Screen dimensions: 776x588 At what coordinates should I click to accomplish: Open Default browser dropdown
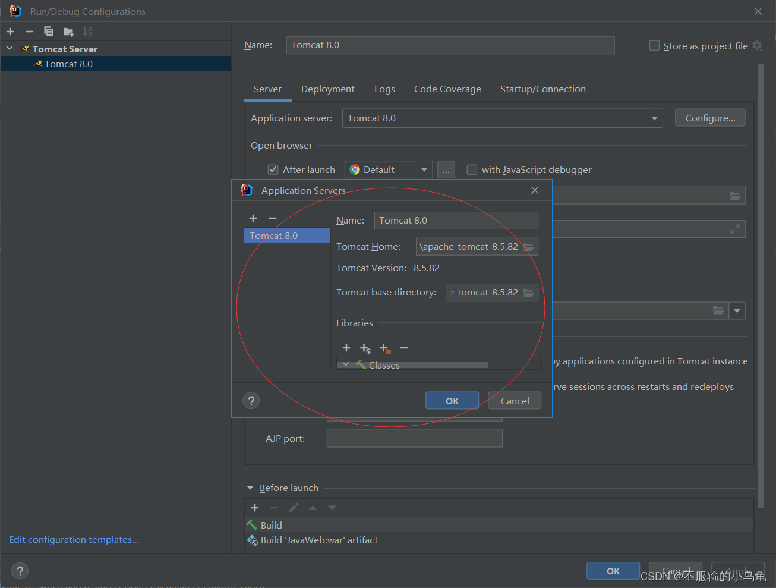coord(389,169)
